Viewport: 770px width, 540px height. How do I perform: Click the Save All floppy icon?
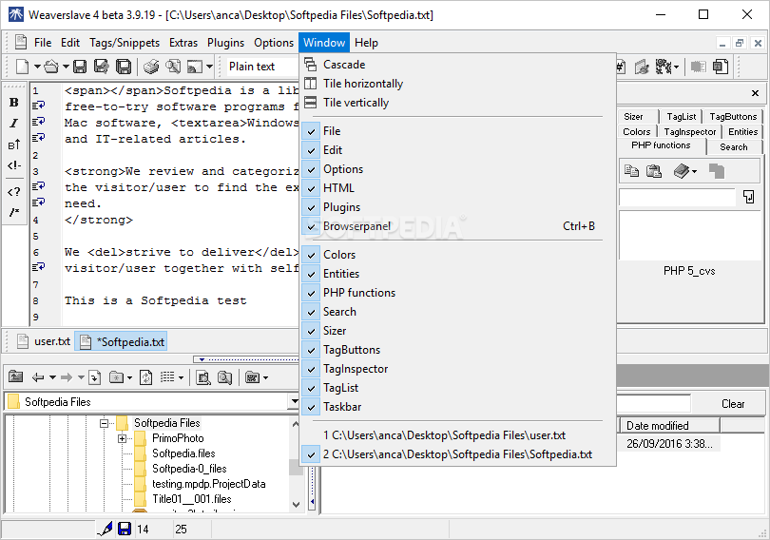(x=124, y=67)
